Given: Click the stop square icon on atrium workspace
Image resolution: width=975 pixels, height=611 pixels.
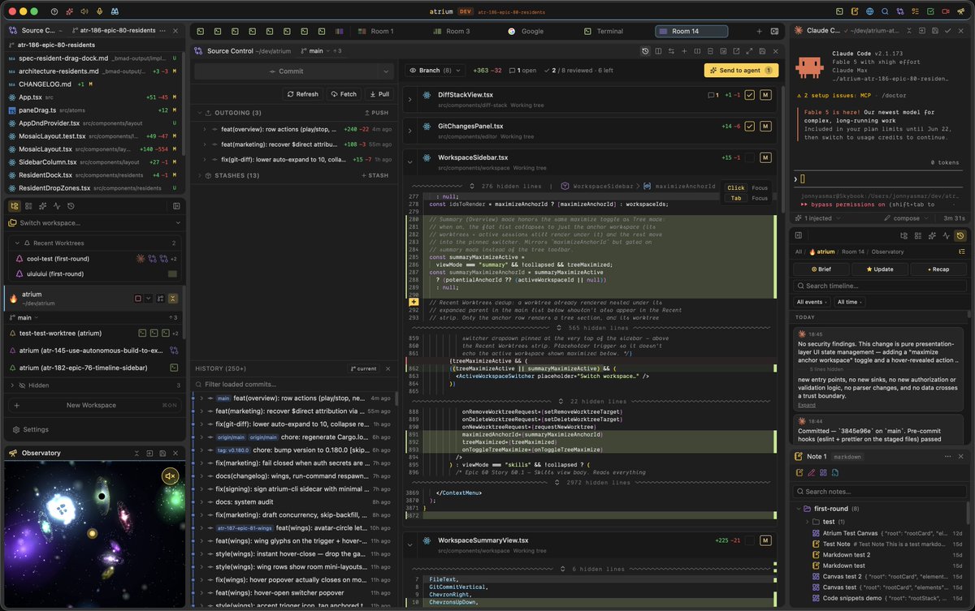Looking at the screenshot, I should pos(137,299).
